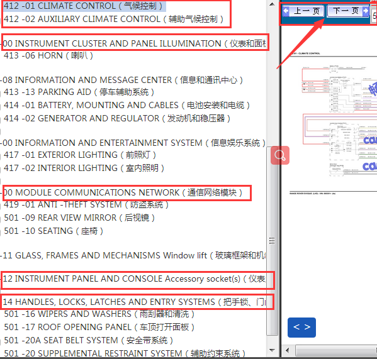Select HANDLES, LOCKS, LATCHES AND ENTRY SYSTEMS

133,302
